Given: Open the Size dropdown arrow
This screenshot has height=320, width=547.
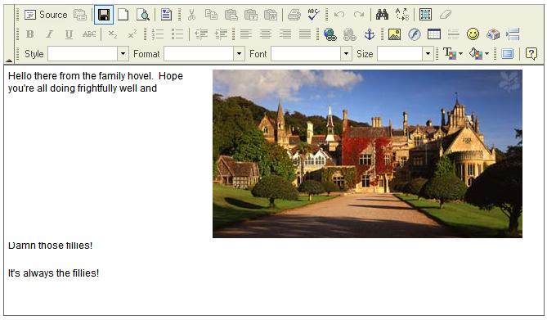Looking at the screenshot, I should (428, 54).
